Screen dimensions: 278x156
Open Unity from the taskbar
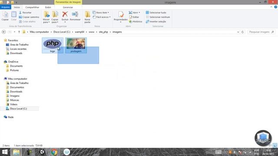[x=42, y=152]
